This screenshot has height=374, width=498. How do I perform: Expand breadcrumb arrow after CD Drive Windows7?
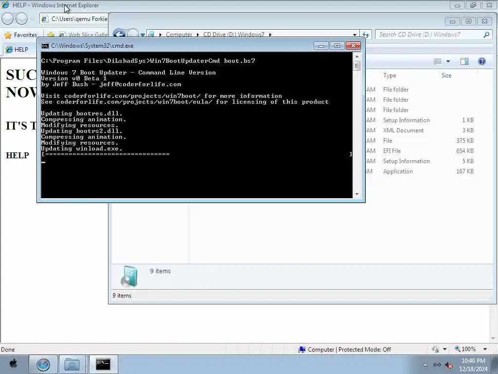[270, 35]
